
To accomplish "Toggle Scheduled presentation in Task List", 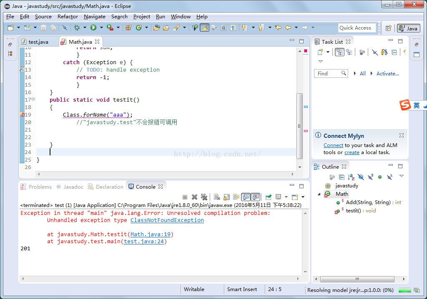I will (x=349, y=52).
